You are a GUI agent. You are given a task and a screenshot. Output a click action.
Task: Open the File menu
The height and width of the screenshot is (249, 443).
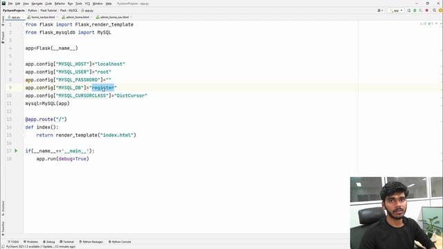10,3
